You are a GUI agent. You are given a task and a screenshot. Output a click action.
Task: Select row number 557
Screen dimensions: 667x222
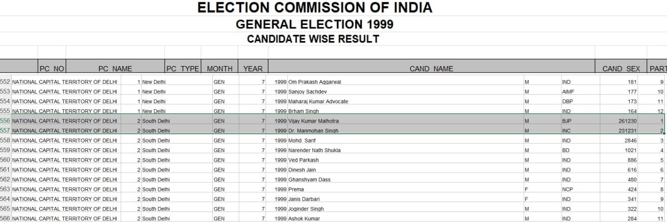coord(6,130)
